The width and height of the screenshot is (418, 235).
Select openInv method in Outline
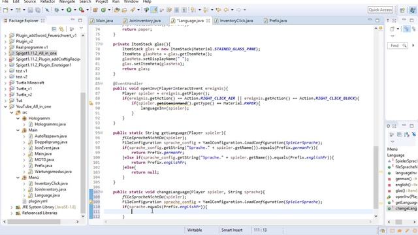(x=406, y=196)
